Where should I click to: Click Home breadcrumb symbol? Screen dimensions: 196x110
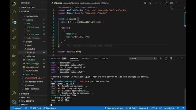tap(105, 3)
